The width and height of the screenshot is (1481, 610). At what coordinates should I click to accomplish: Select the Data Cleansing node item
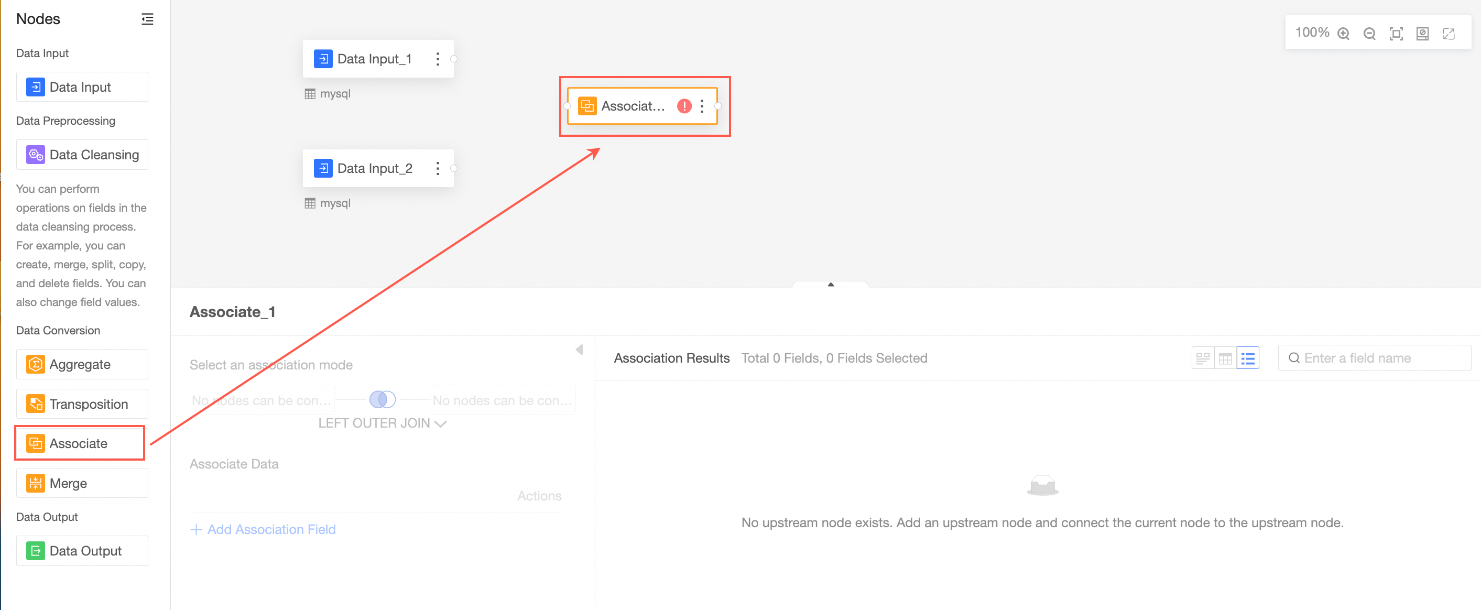pos(82,155)
